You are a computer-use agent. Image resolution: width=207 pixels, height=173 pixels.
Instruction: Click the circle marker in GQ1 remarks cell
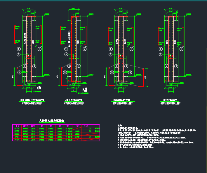click(x=90, y=137)
